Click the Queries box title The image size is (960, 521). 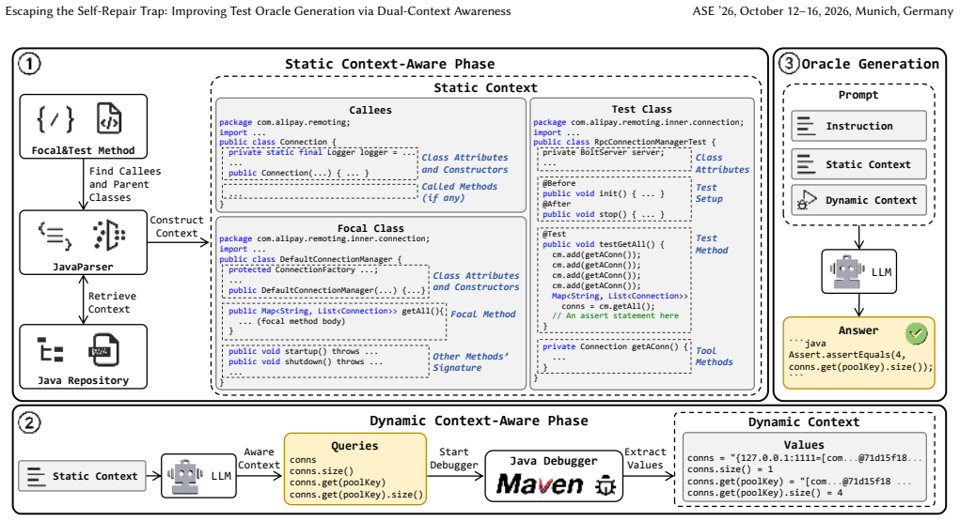click(x=354, y=446)
